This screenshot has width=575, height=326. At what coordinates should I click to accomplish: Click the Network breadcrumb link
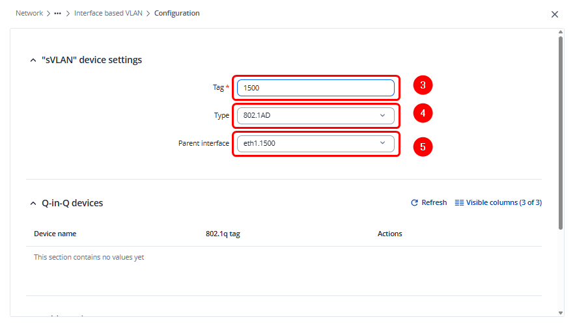(x=29, y=14)
